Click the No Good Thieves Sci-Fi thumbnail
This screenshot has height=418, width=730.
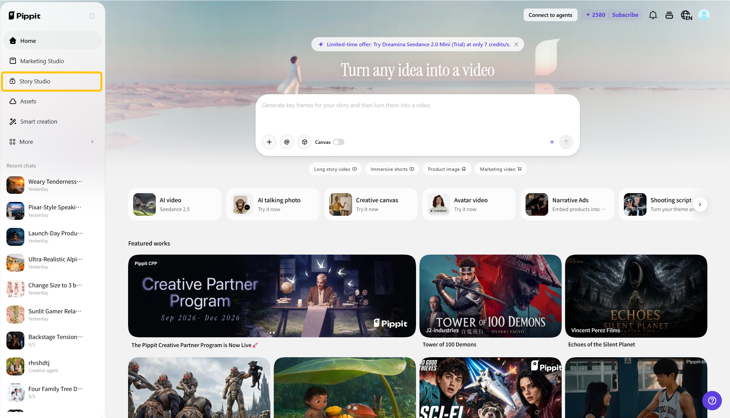point(490,388)
